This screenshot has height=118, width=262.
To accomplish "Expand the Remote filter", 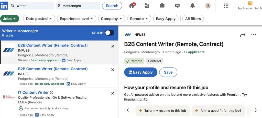I will tap(139, 19).
